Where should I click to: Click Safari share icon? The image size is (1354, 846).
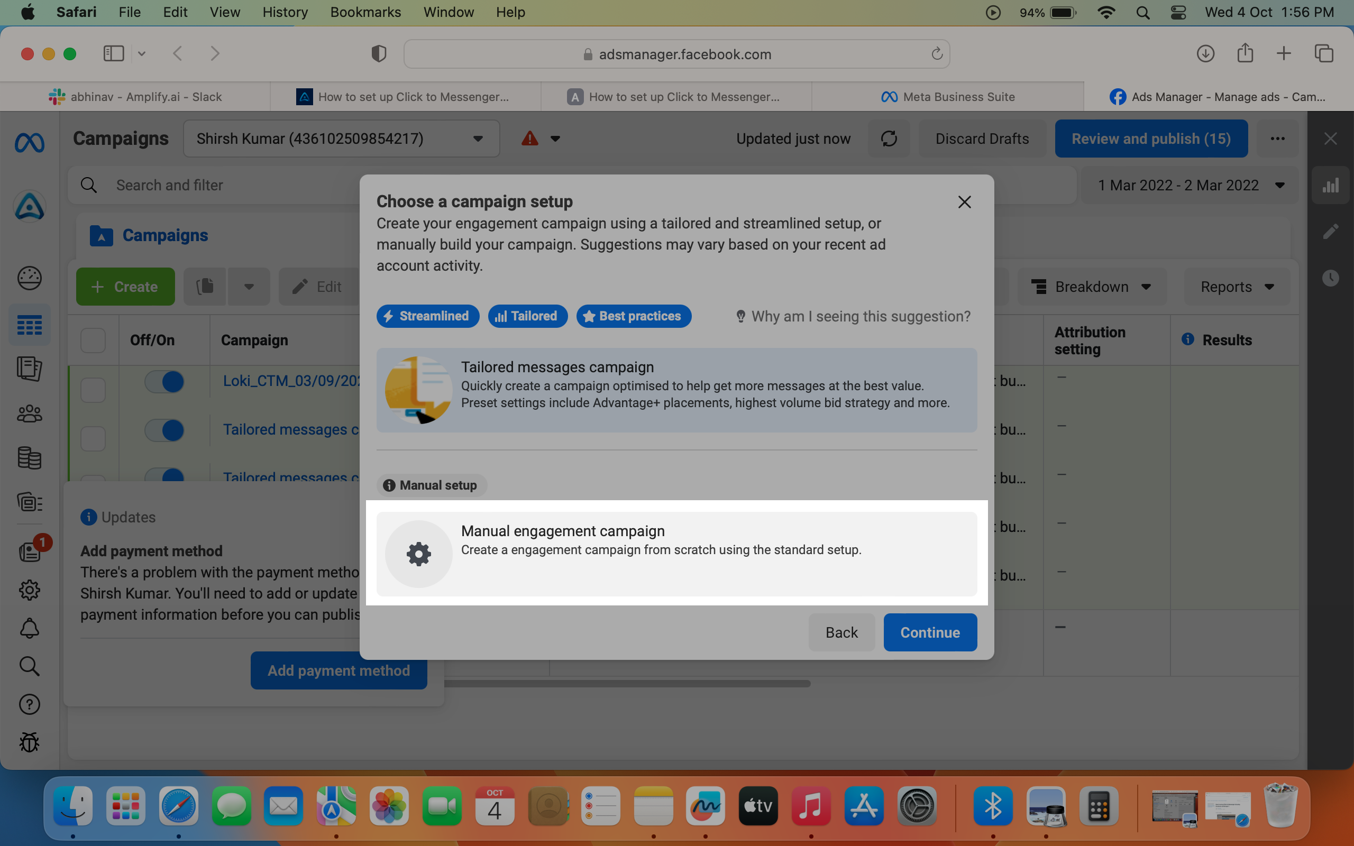pos(1245,53)
